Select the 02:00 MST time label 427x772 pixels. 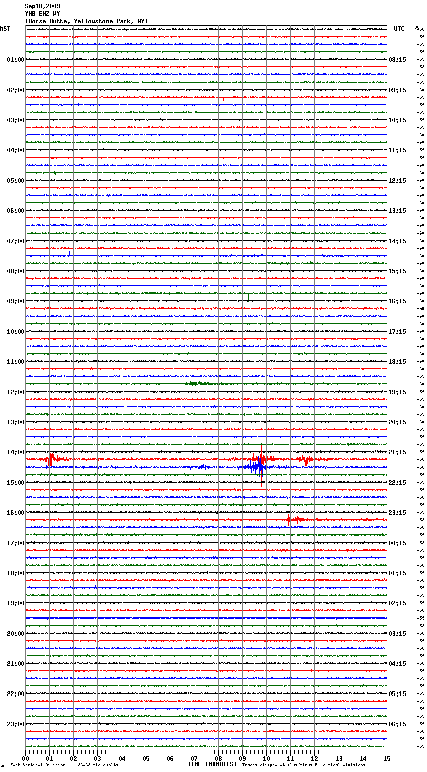click(x=16, y=90)
